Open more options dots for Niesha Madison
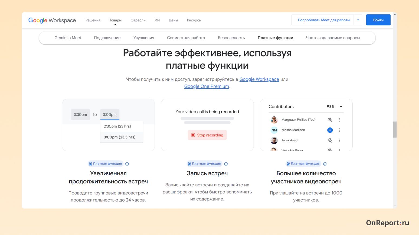The height and width of the screenshot is (235, 419). 339,130
